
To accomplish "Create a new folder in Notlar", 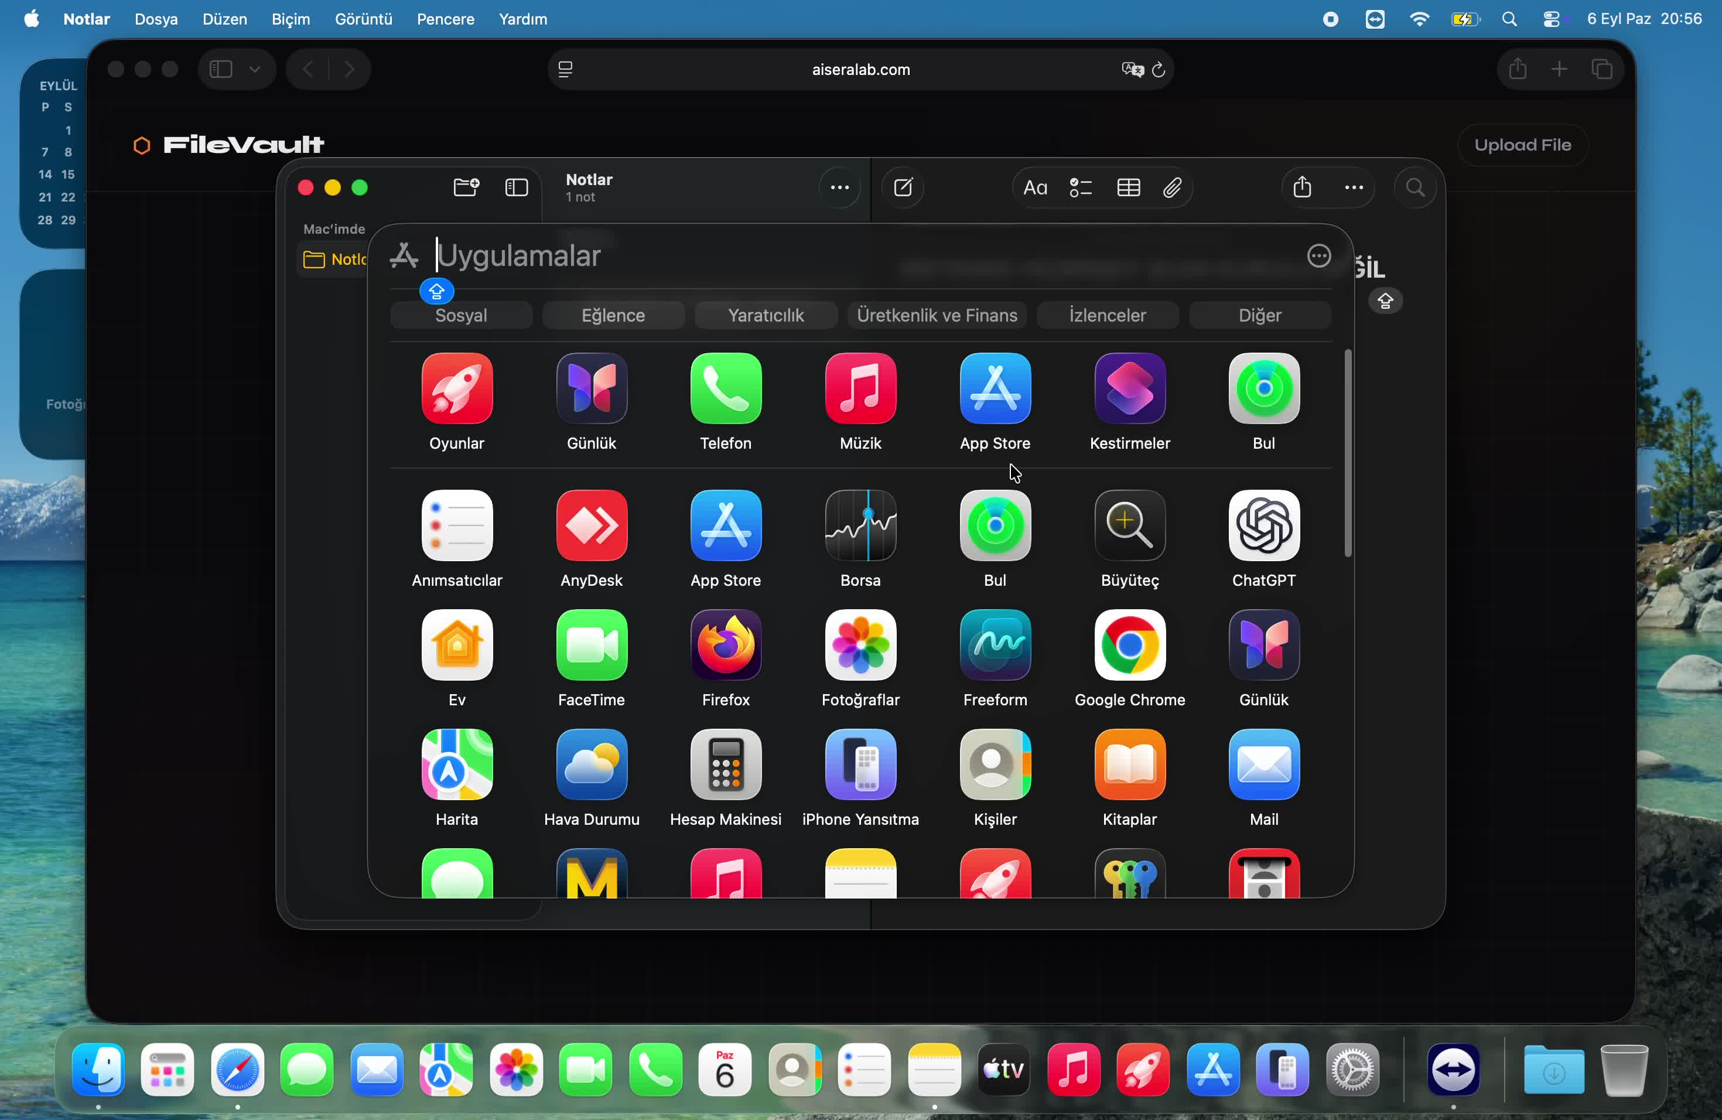I will pos(466,188).
